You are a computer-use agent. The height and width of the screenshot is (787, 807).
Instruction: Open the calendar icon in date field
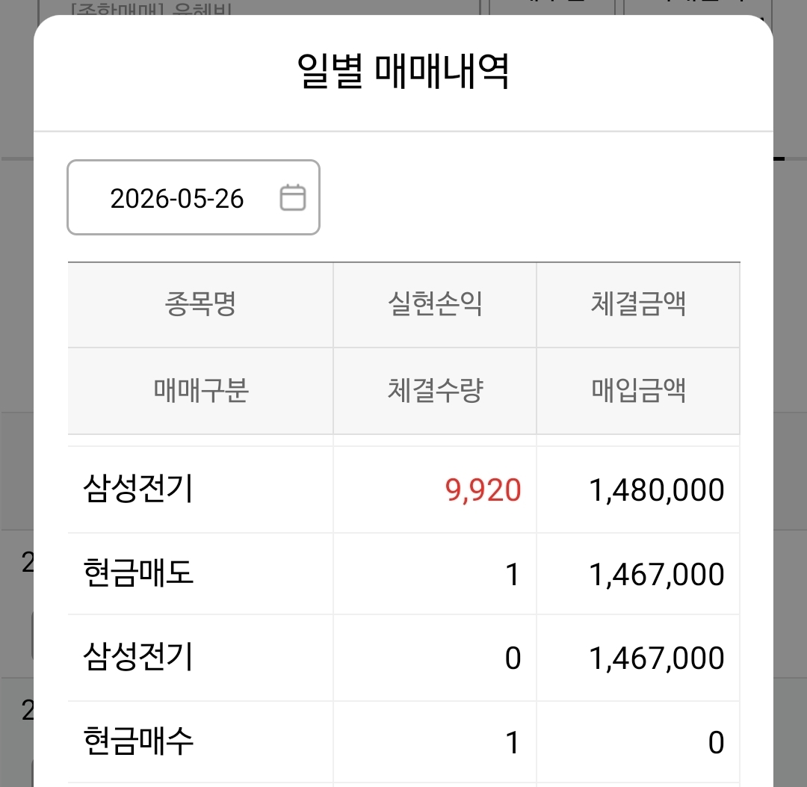[292, 197]
